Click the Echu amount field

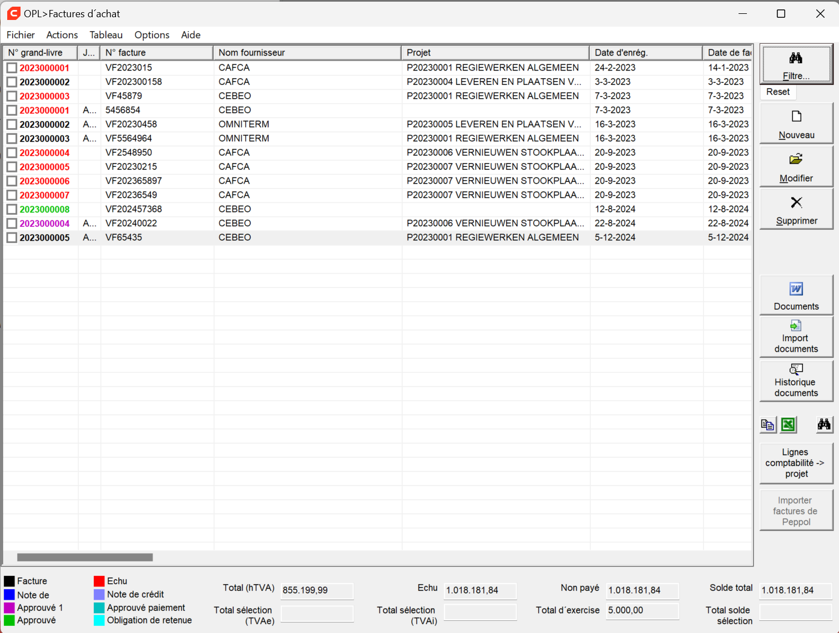481,590
